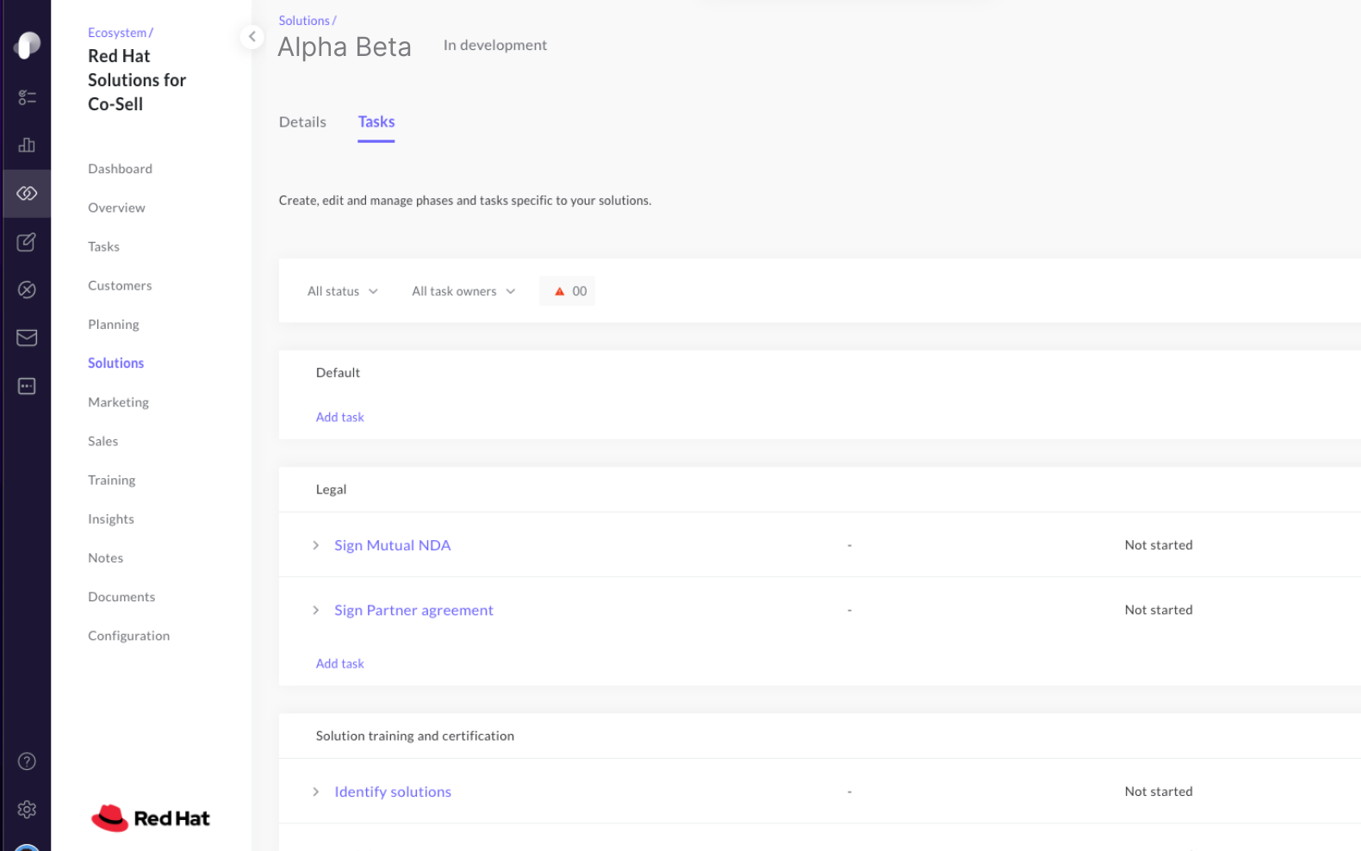
Task: Expand the Identify solutions task row
Action: click(315, 792)
